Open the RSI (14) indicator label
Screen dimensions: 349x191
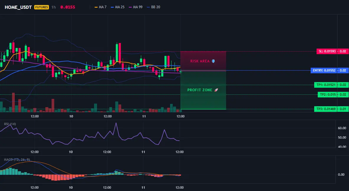click(10, 124)
